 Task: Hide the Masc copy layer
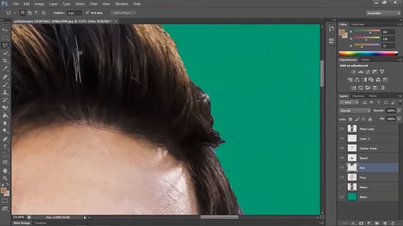point(341,129)
